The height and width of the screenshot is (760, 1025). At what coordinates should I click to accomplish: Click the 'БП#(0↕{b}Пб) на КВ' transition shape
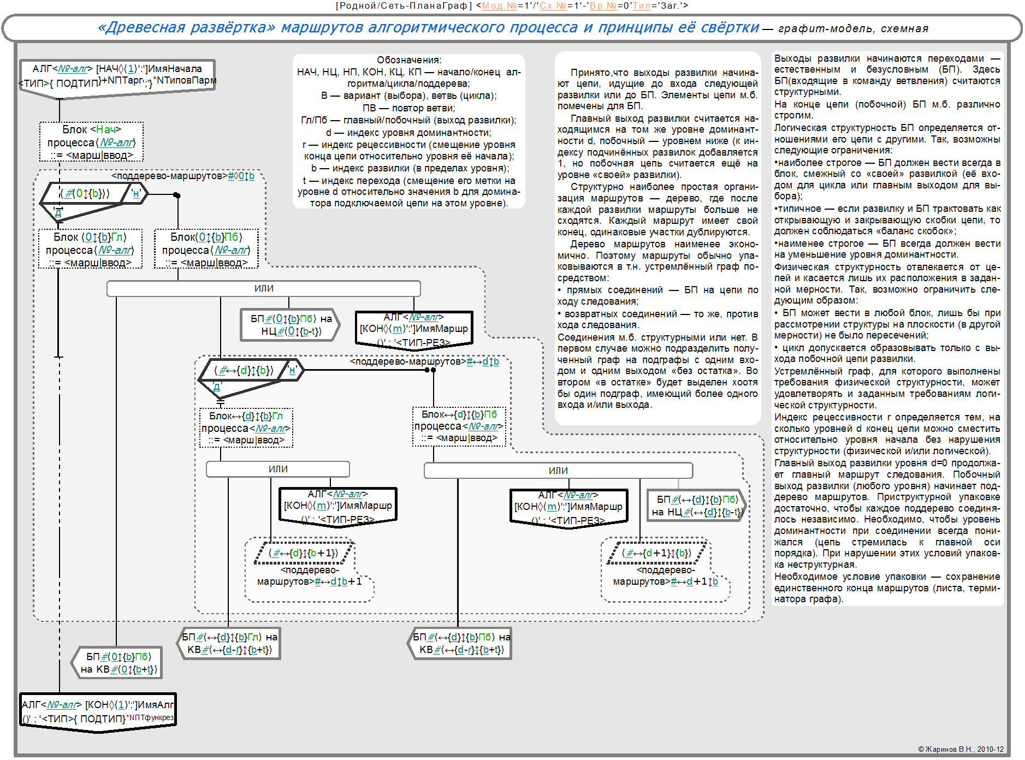click(x=118, y=663)
